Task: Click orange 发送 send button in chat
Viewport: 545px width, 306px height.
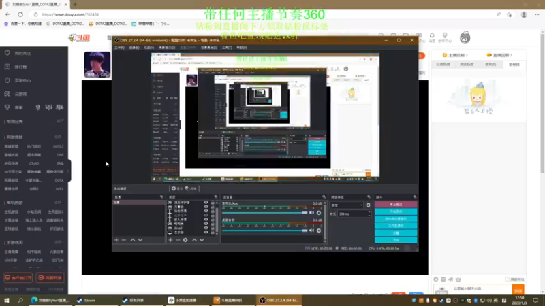Action: pyautogui.click(x=518, y=290)
